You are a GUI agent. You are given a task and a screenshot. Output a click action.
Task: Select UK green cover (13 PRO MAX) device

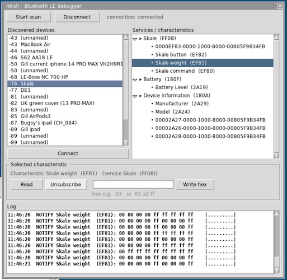click(x=65, y=103)
